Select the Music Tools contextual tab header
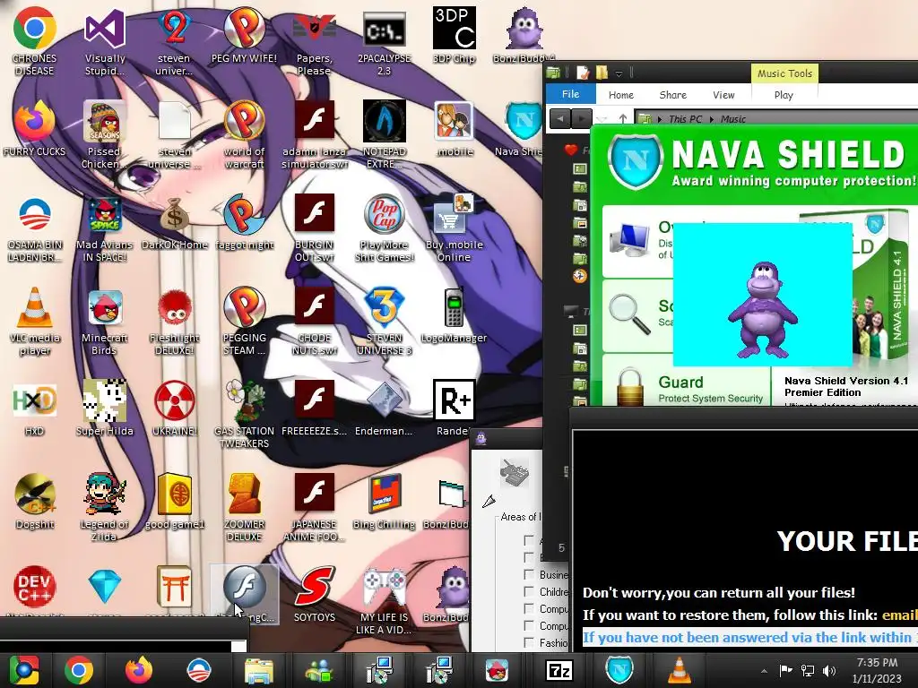 [x=784, y=73]
